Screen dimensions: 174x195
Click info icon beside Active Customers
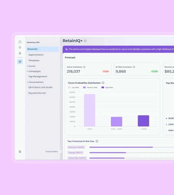point(84,67)
